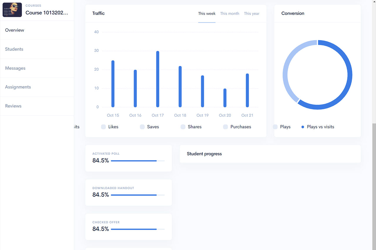Click the Oct 20 traffic bar

(225, 98)
